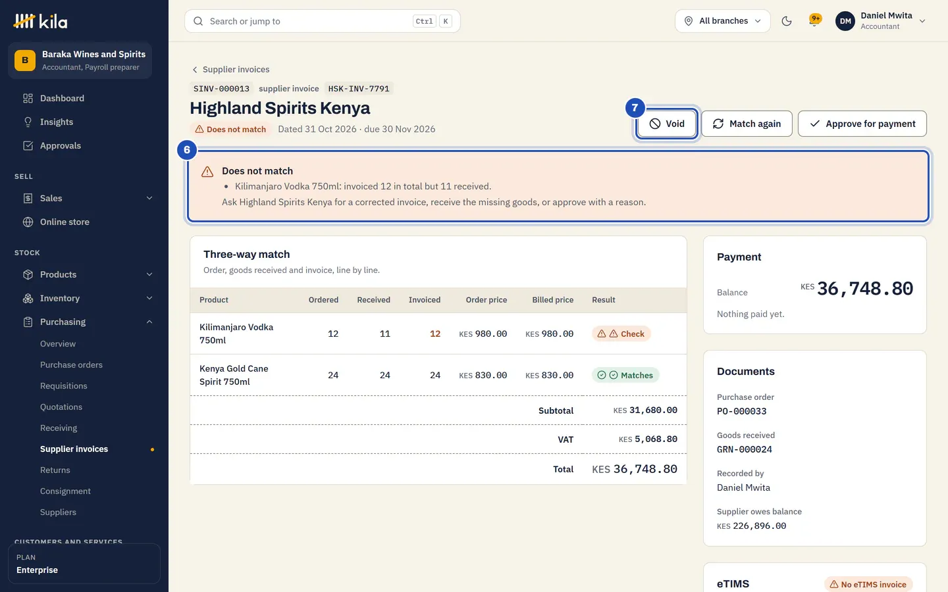Open the Overview submenu item
Screen dimensions: 948x592
tap(58, 344)
